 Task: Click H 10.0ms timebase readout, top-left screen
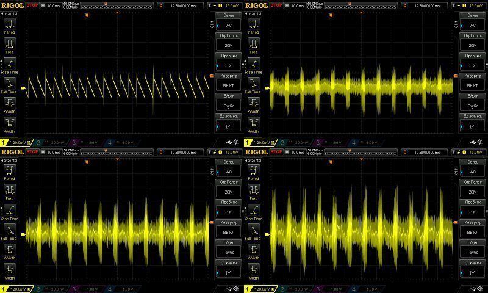[51, 5]
